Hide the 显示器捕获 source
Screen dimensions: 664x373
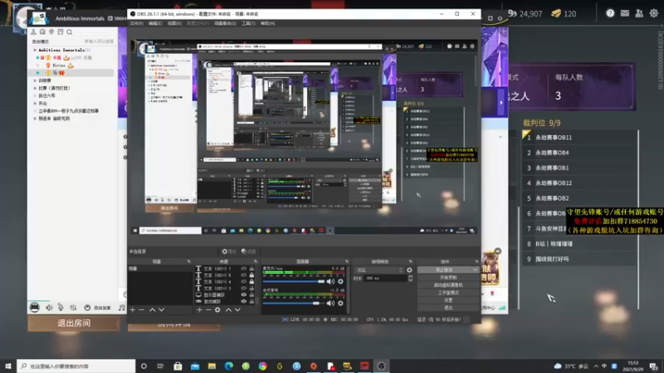[243, 295]
